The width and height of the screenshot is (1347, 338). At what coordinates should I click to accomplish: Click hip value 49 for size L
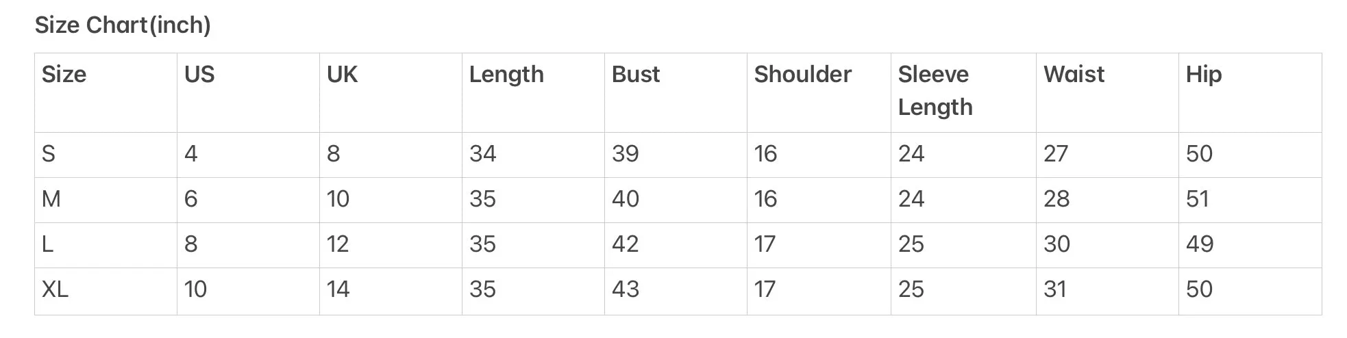[1200, 244]
